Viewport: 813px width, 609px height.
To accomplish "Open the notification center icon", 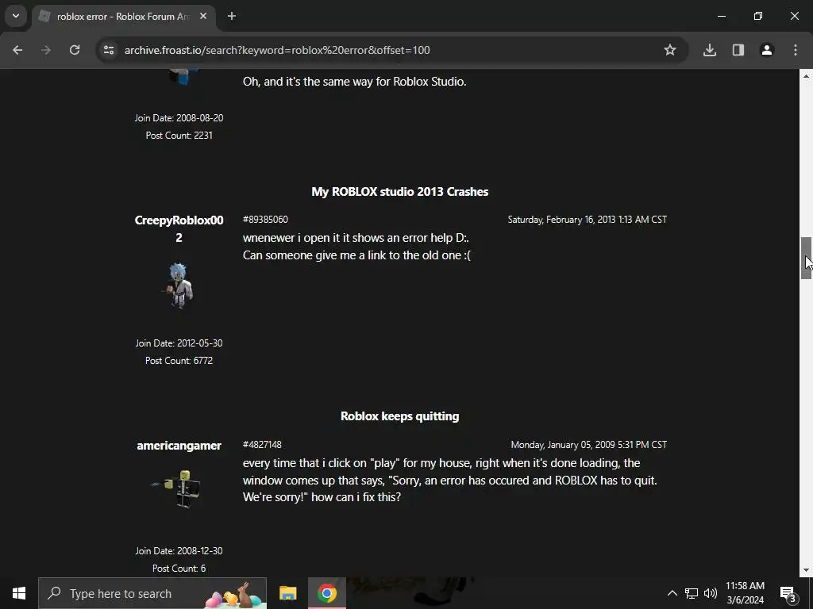I will 788,593.
